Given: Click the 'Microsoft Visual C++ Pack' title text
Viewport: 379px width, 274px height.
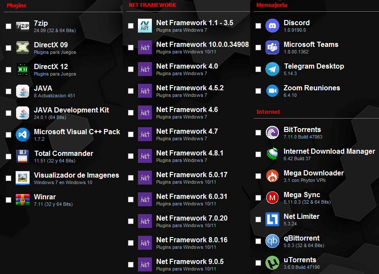Looking at the screenshot, I should [x=77, y=132].
